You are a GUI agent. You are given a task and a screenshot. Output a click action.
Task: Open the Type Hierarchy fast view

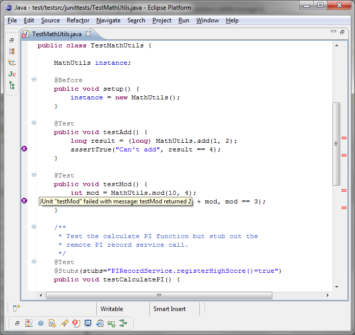click(12, 63)
